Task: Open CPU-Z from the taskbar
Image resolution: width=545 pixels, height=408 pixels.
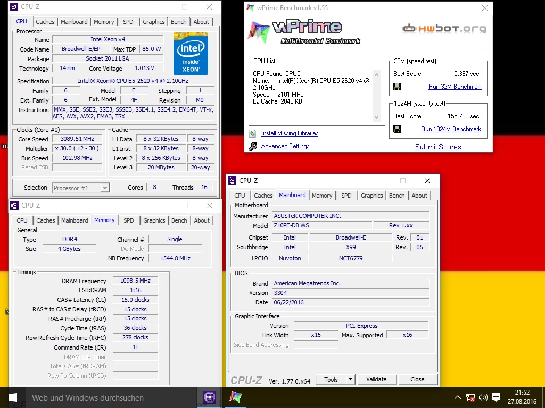Action: point(210,397)
